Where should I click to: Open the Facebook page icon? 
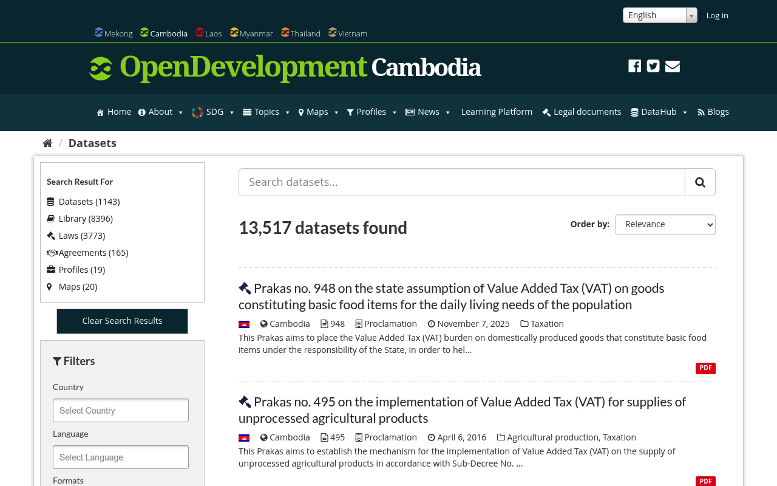[x=634, y=66]
